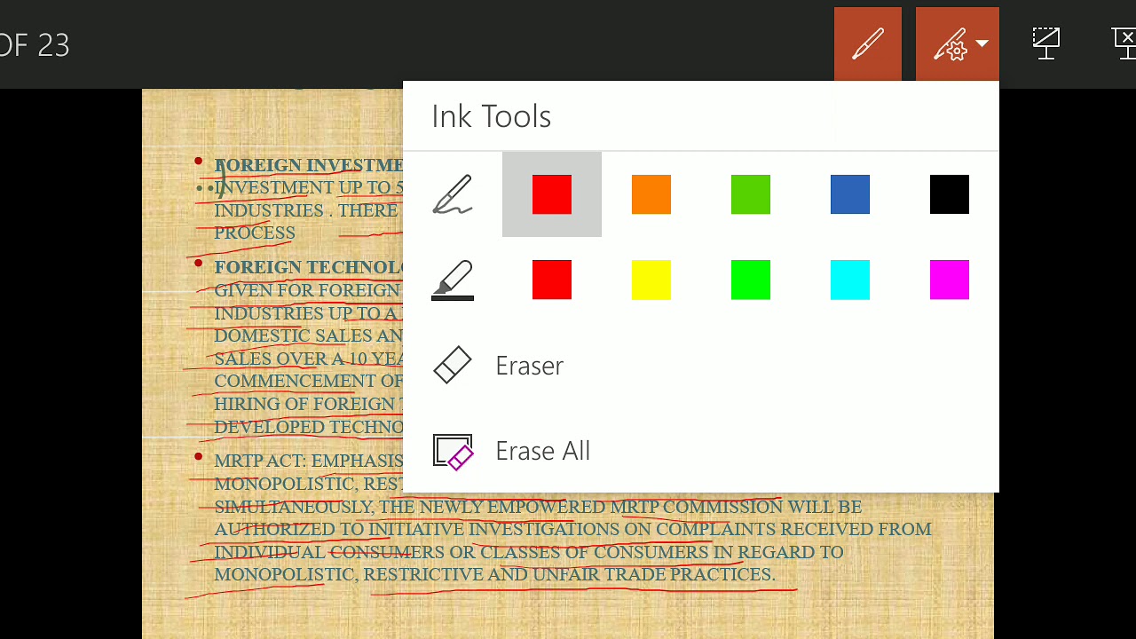Click the 'MONOPOLISTIC, RESTRICTIVE AND UNFAIR TRADE PRACTICES.' line
The width and height of the screenshot is (1136, 639).
[494, 574]
